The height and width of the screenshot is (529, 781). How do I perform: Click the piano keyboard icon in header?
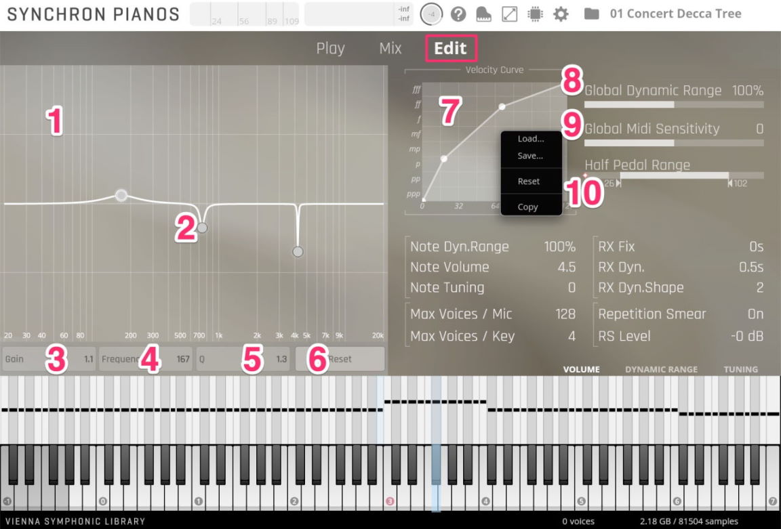coord(483,14)
